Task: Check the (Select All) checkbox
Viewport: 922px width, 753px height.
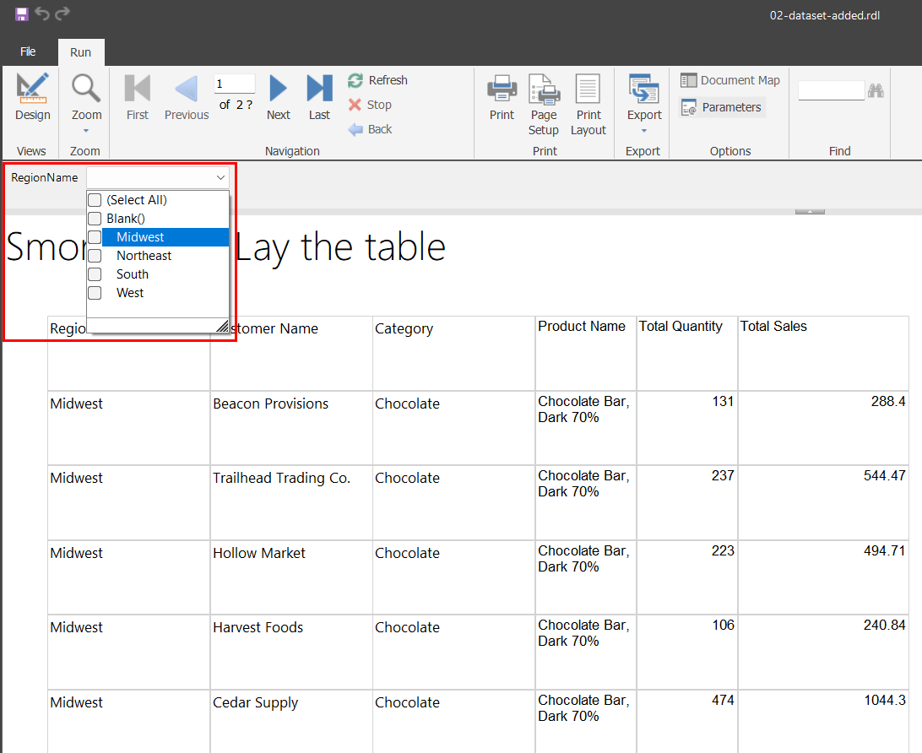Action: tap(95, 200)
